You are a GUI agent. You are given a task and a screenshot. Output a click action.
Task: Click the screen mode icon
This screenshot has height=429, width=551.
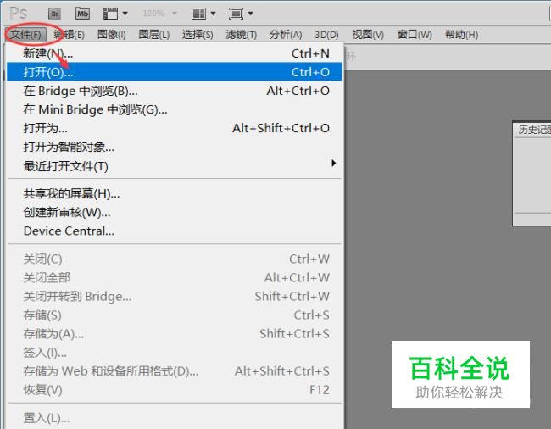236,14
